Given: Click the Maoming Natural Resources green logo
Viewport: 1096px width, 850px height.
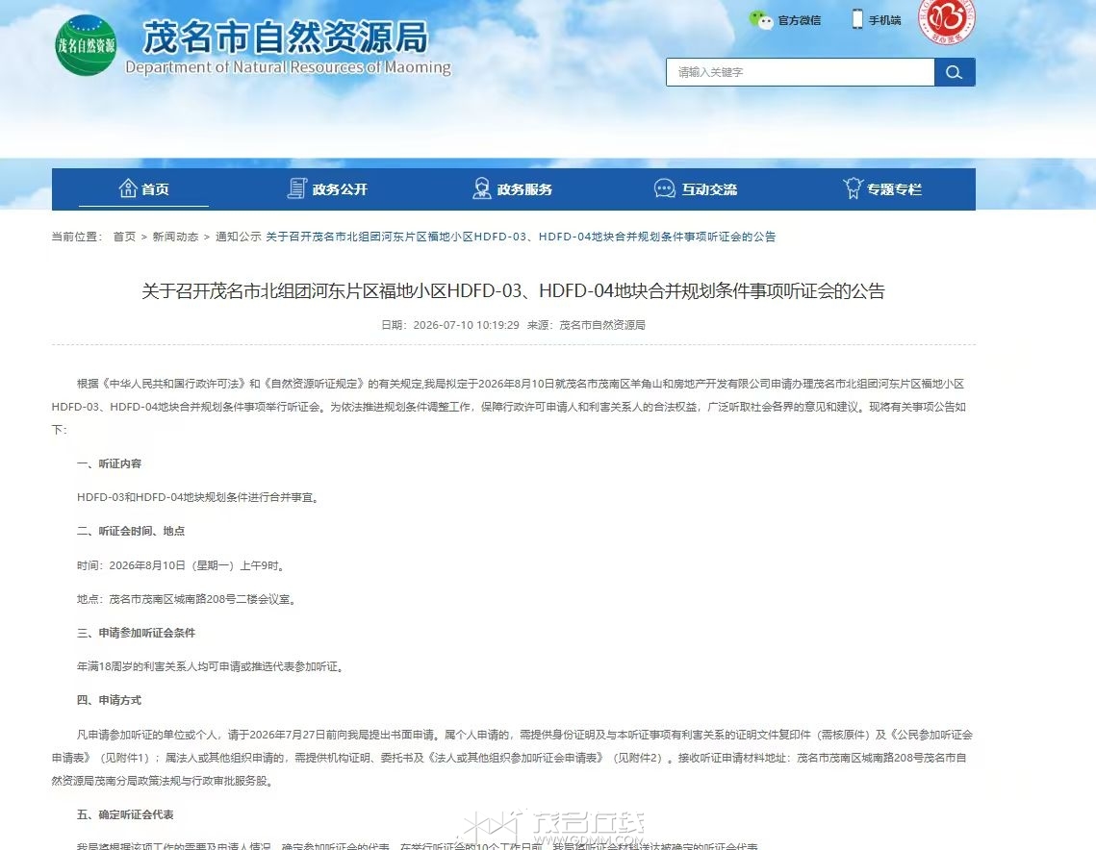Looking at the screenshot, I should (86, 45).
